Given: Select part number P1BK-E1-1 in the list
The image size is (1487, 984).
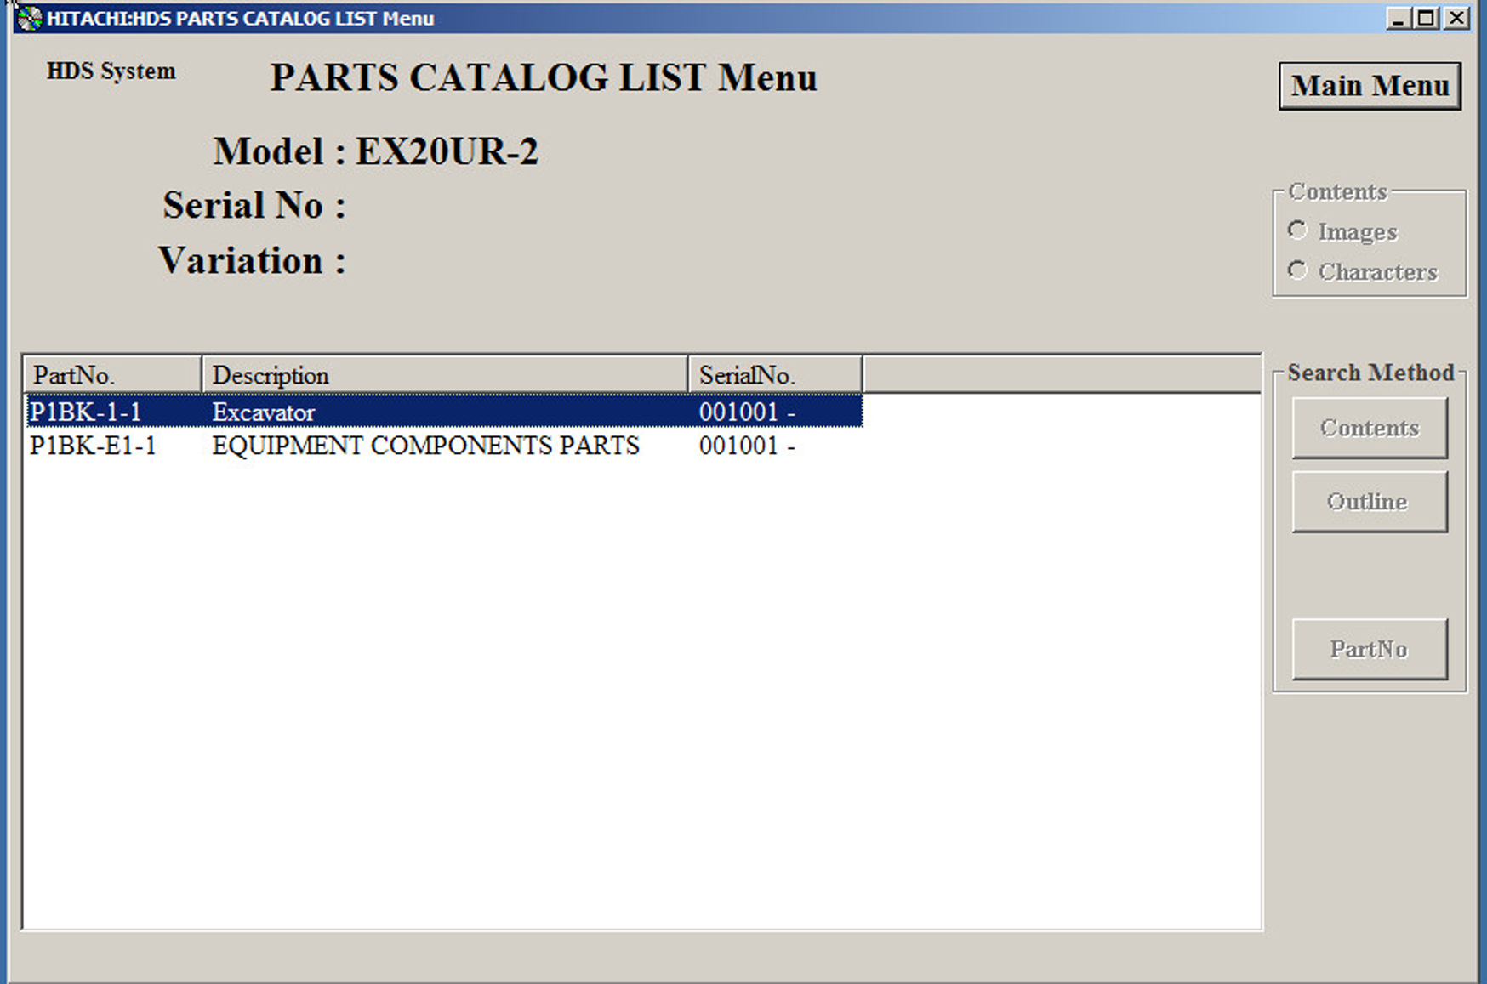Looking at the screenshot, I should (x=94, y=446).
